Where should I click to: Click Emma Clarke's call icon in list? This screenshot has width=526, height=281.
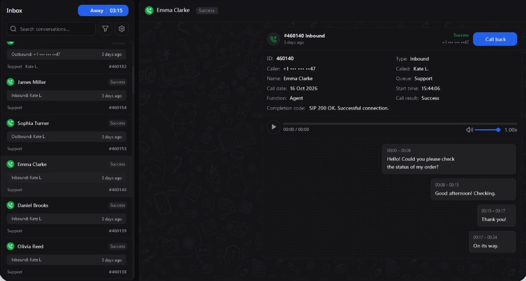coord(10,164)
